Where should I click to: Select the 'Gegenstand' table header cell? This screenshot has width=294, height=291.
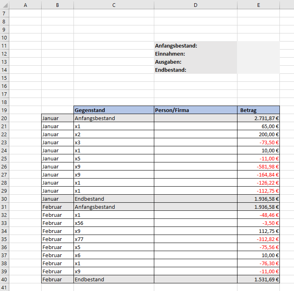[113, 110]
